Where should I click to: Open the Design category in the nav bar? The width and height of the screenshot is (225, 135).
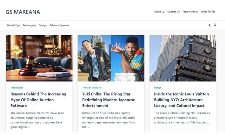pos(43,25)
